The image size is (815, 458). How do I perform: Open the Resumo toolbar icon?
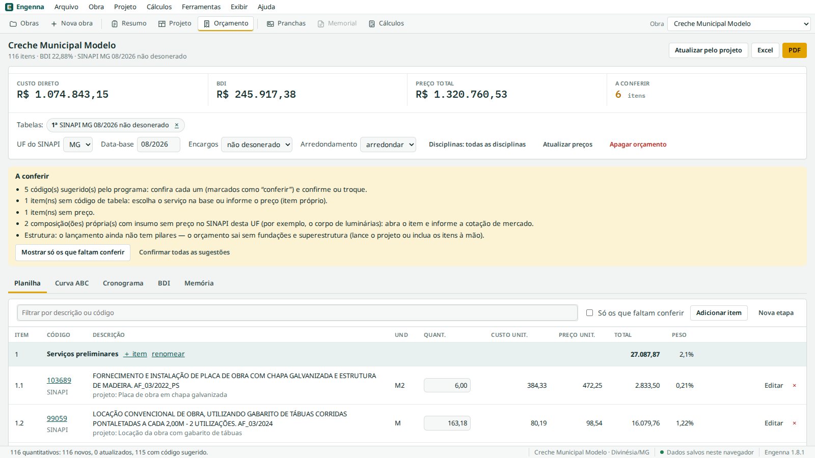(115, 24)
